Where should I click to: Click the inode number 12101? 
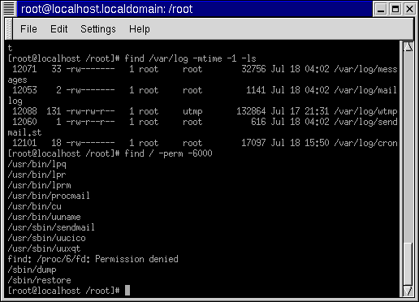point(24,143)
